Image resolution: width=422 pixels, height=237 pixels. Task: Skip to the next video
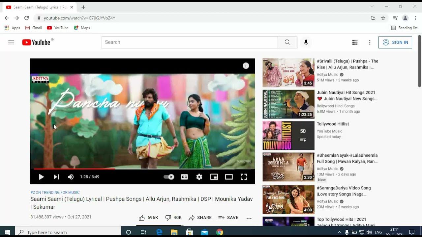[x=56, y=177]
